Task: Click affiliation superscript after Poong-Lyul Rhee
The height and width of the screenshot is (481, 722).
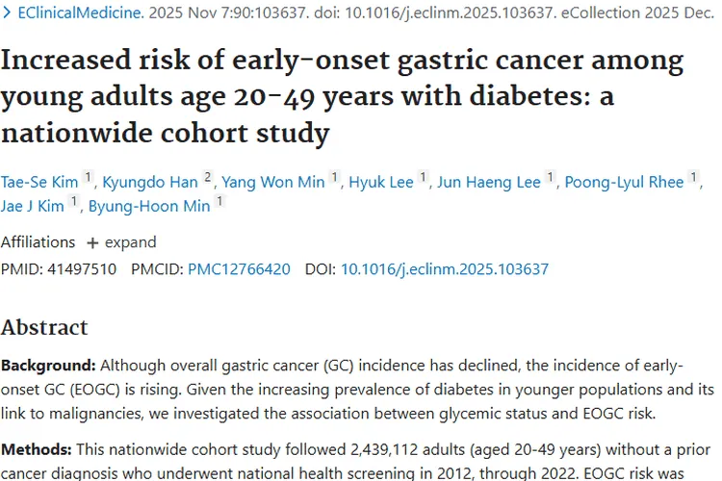Action: 694,178
